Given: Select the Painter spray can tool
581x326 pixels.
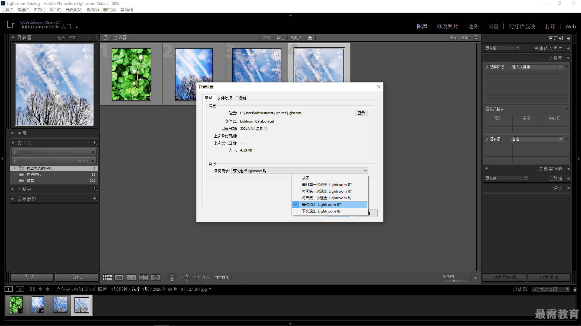Looking at the screenshot, I should [172, 277].
